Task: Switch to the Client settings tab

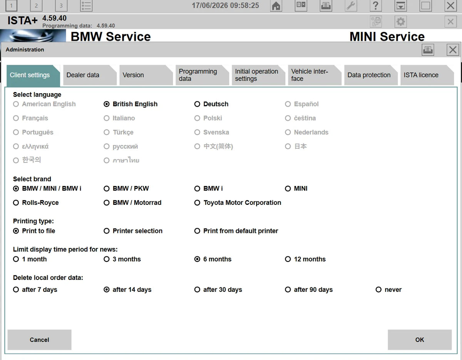Action: click(33, 75)
